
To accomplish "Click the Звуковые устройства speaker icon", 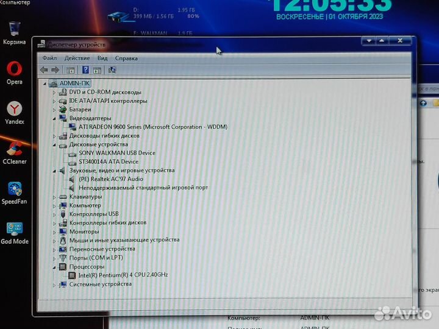I will [x=62, y=171].
